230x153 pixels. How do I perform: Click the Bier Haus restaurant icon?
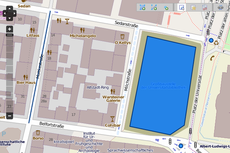pos(25,77)
